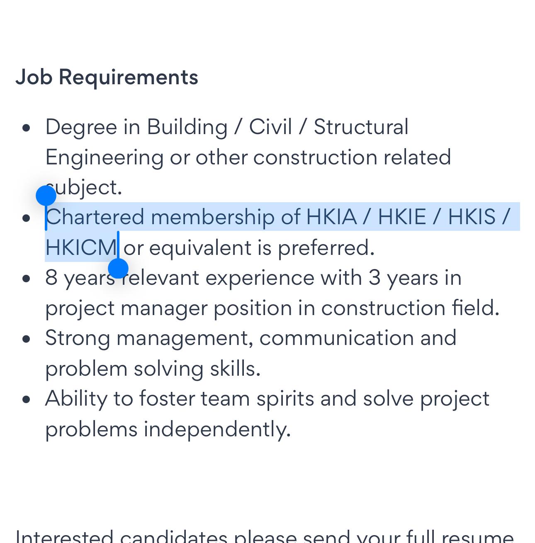Screen dimensions: 535x543
Task: Click the word communication
Action: [x=336, y=338]
